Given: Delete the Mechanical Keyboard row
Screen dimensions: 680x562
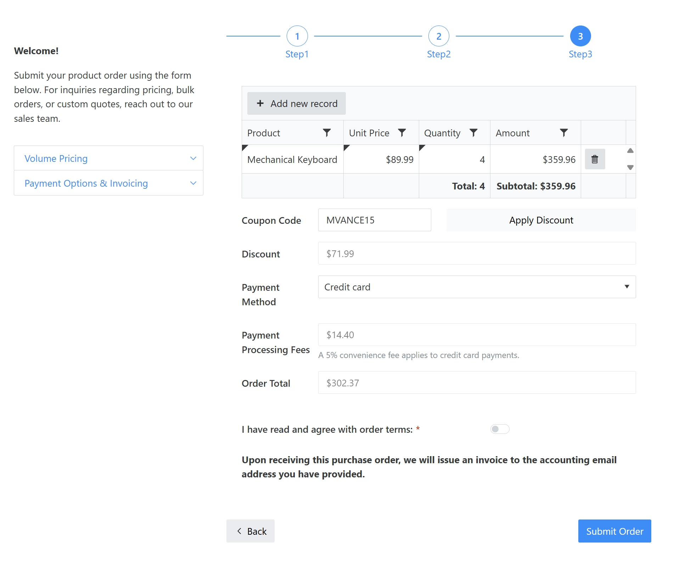Looking at the screenshot, I should 595,159.
